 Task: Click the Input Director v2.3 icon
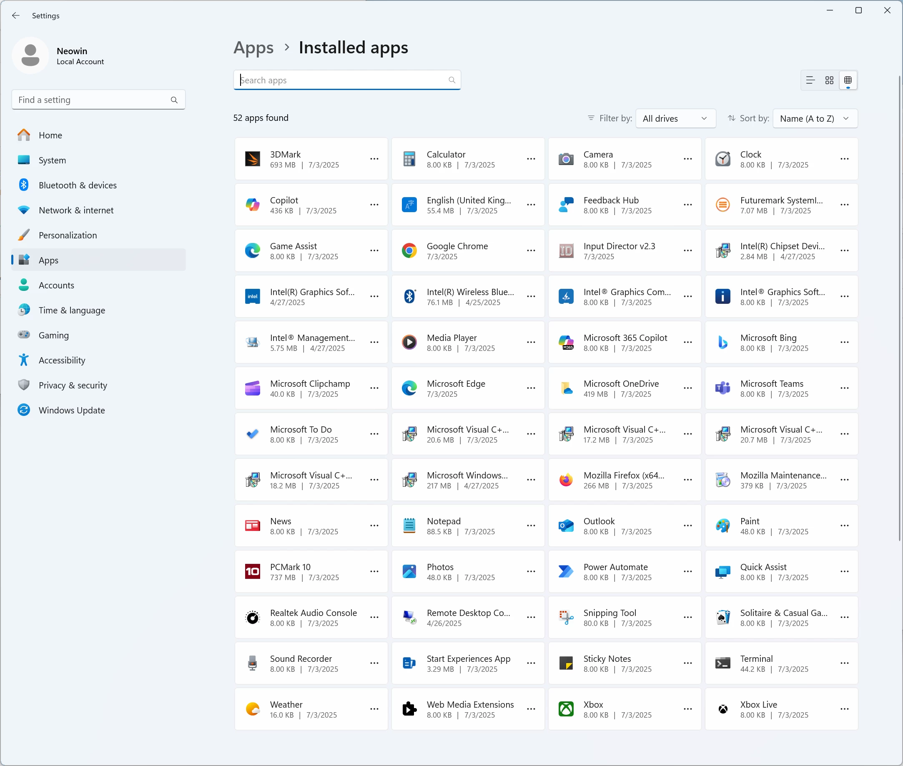tap(566, 251)
